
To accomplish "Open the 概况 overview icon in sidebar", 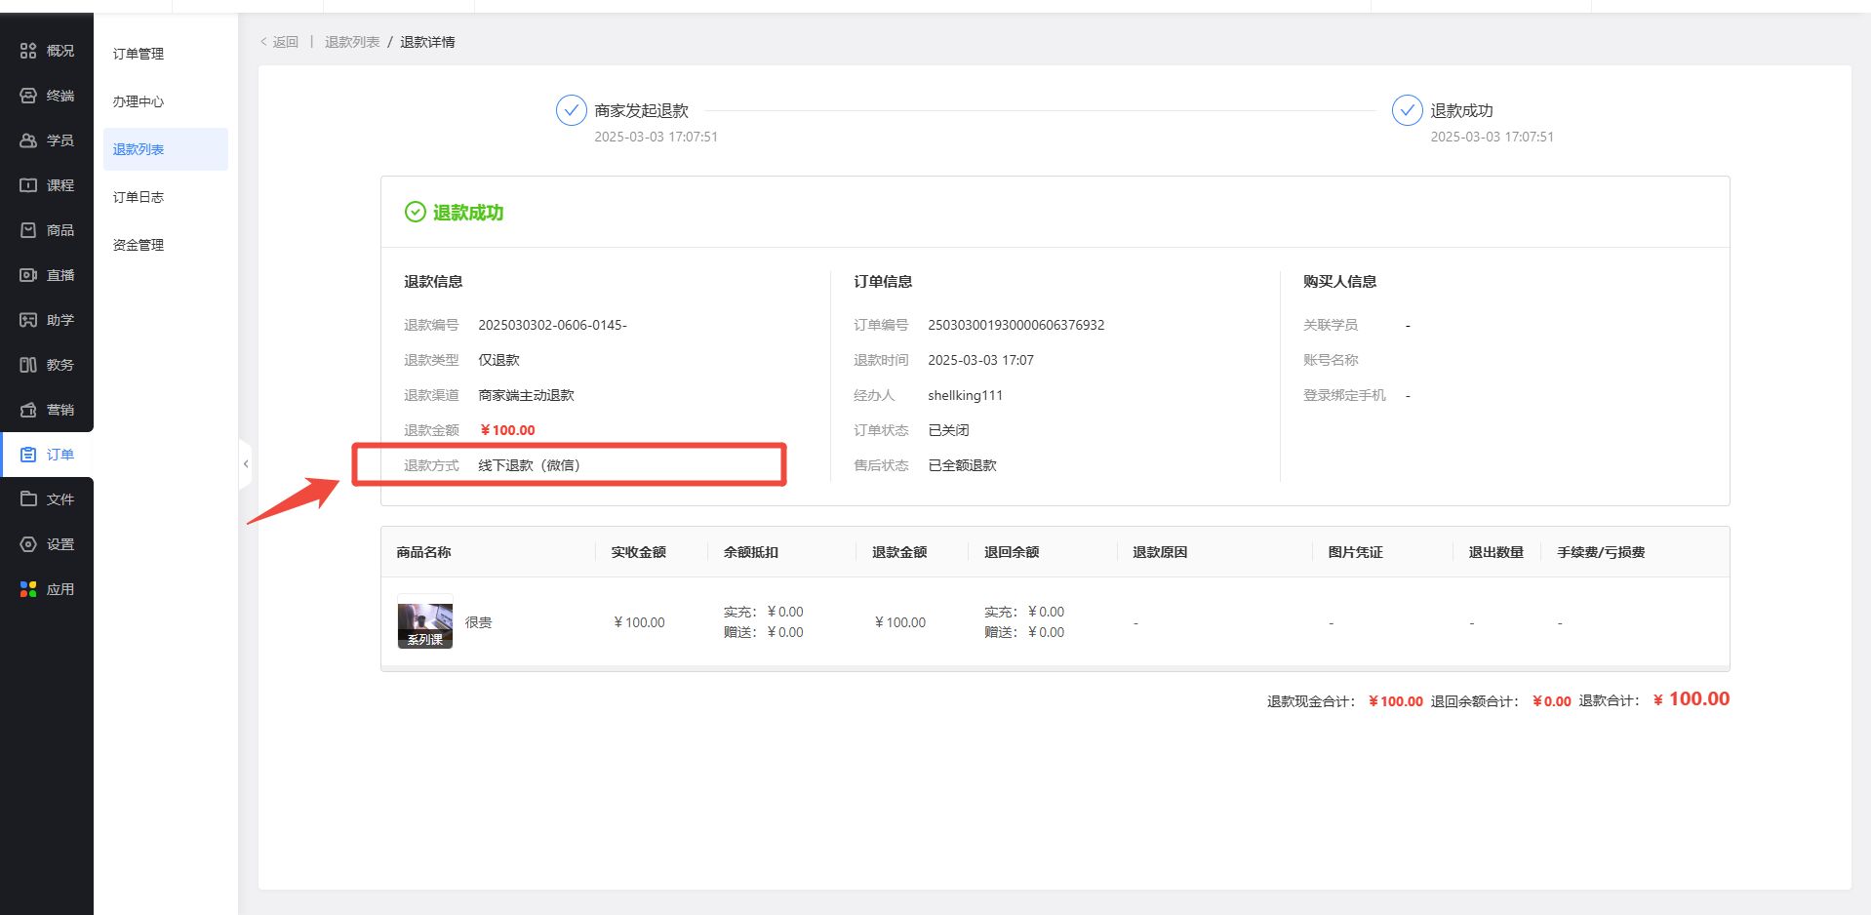I will tap(28, 51).
